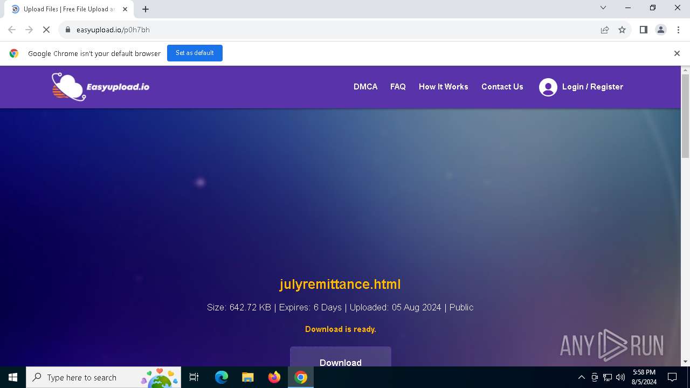This screenshot has width=690, height=388.
Task: Select the file size and expiry info line
Action: pos(340,307)
